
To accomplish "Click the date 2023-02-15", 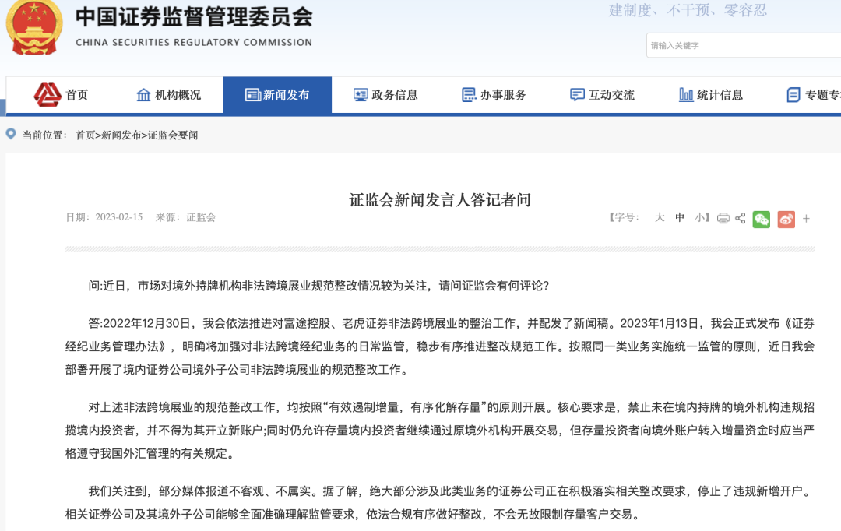I will [119, 217].
